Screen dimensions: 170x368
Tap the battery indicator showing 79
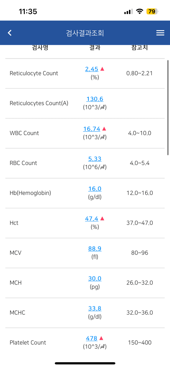(x=152, y=11)
